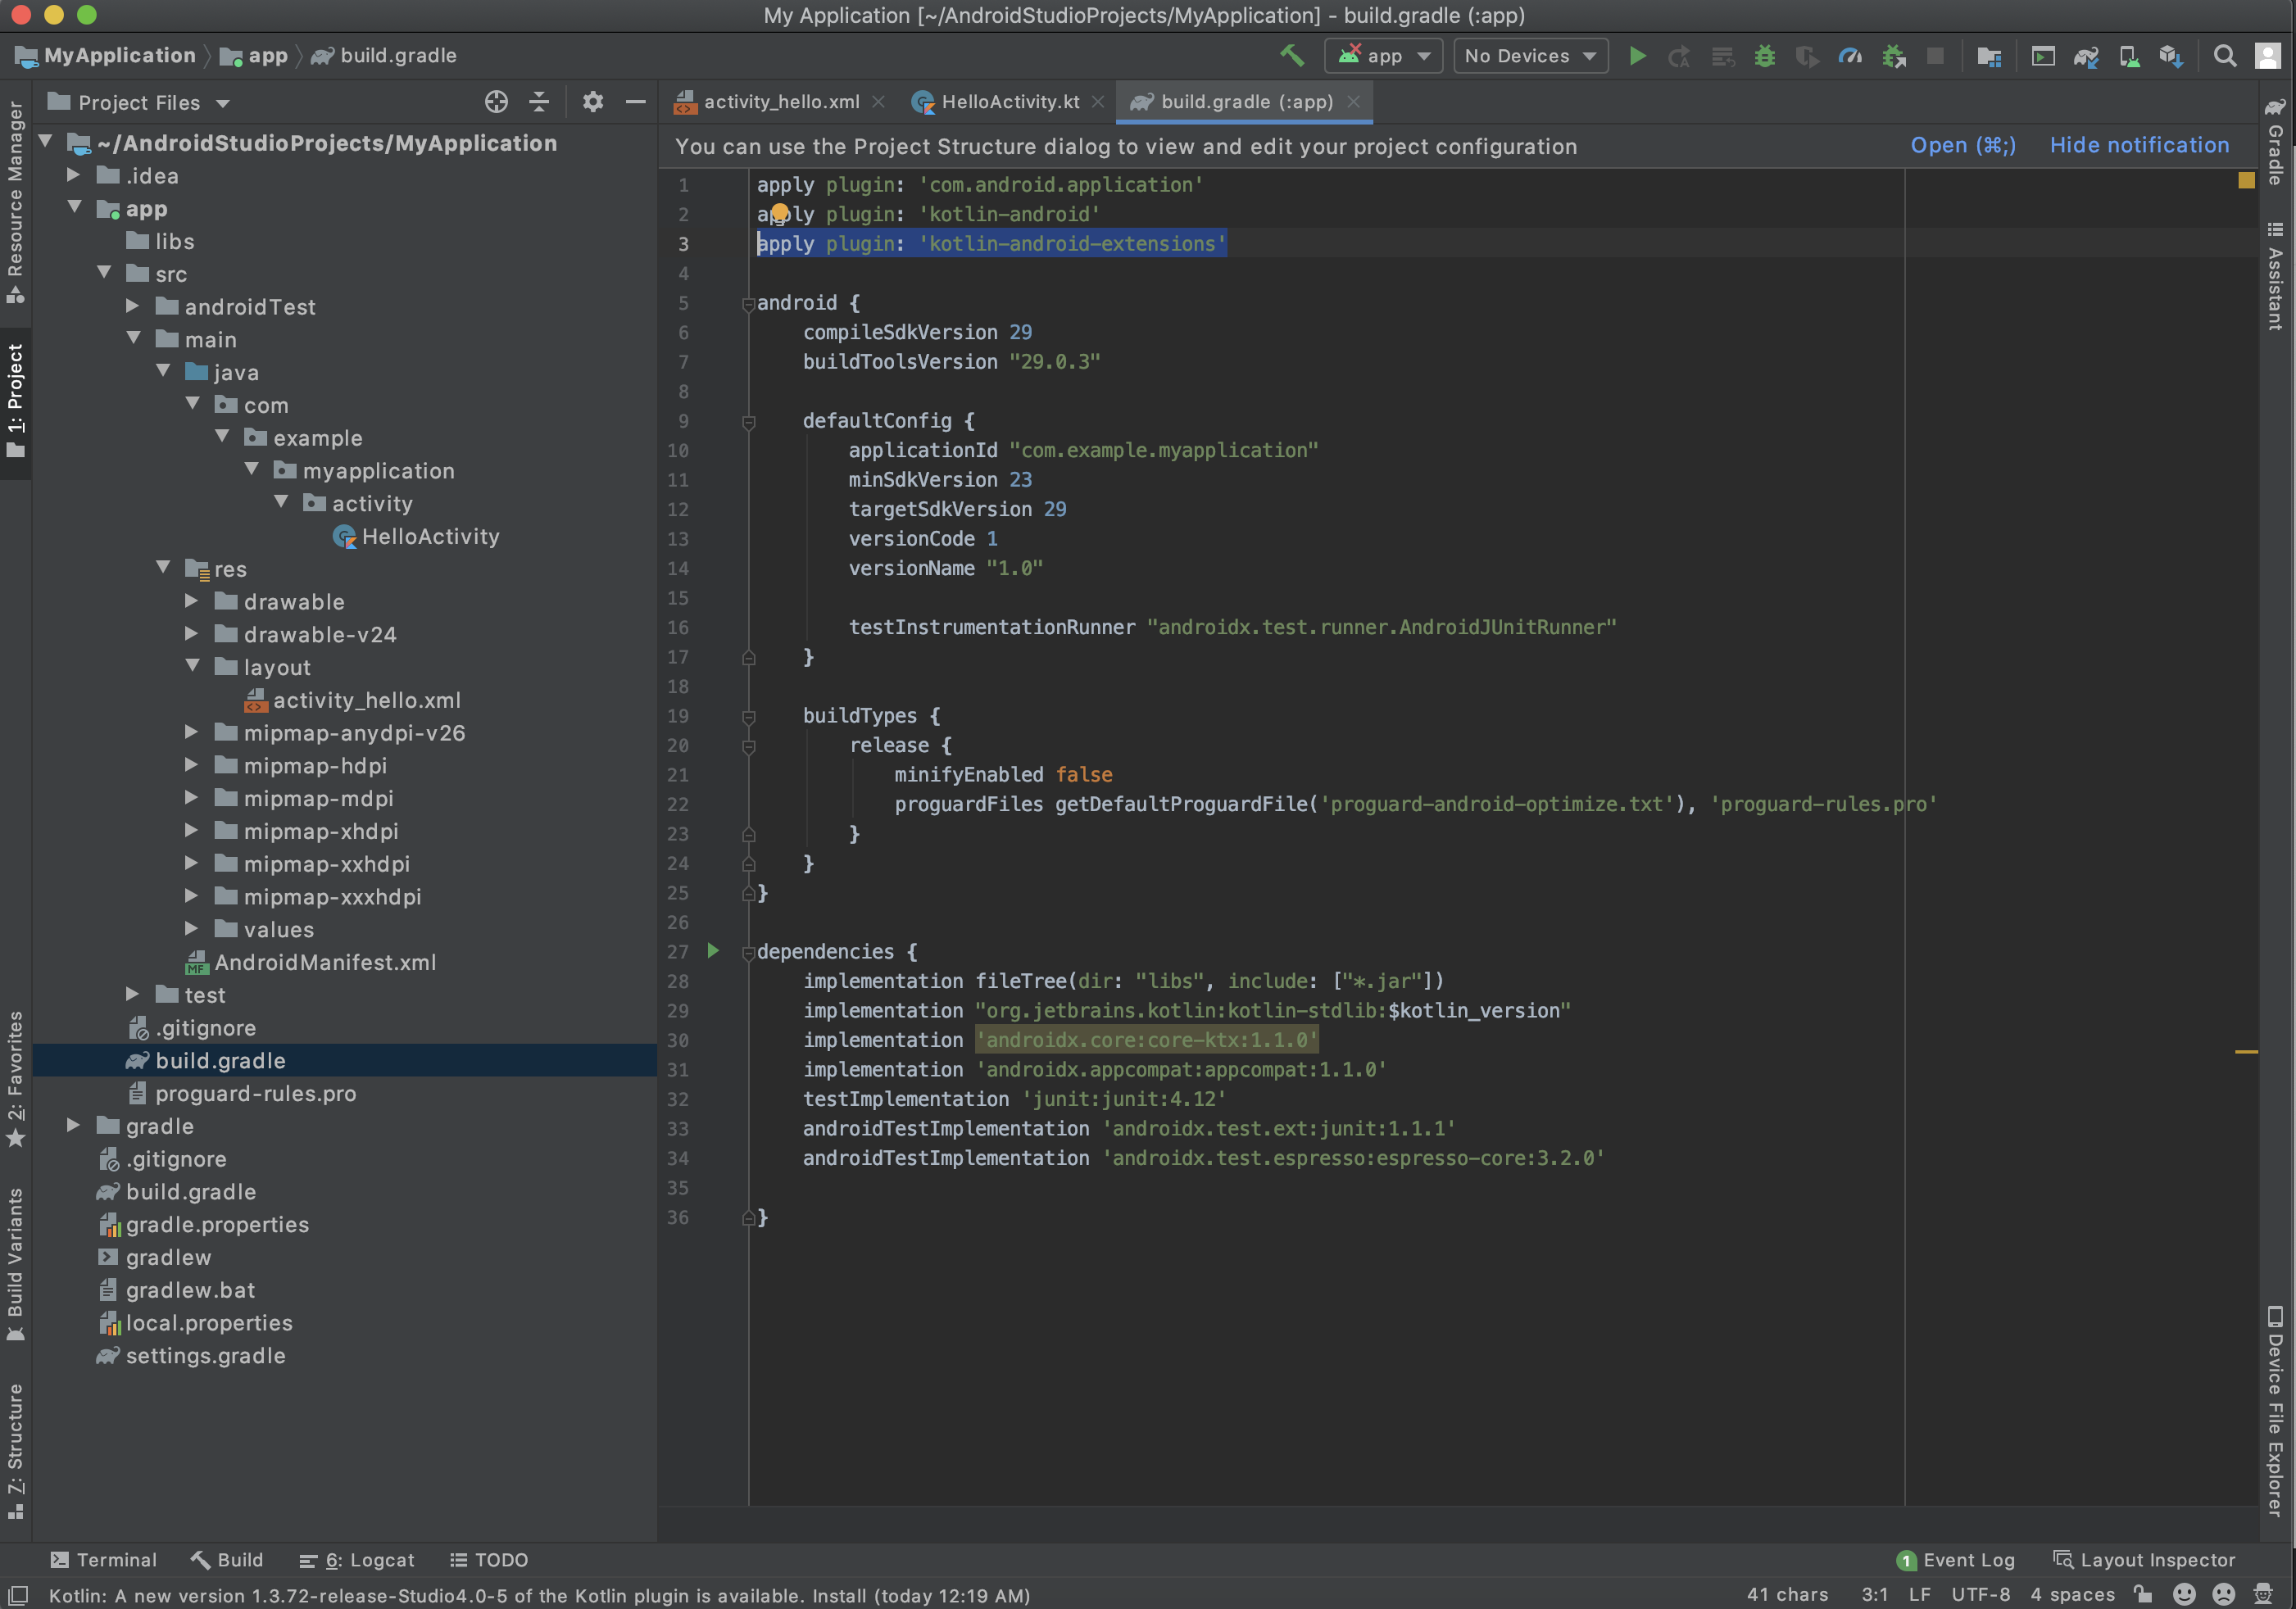Select the proguard-rules.pro file
The width and height of the screenshot is (2296, 1609).
pyautogui.click(x=255, y=1093)
